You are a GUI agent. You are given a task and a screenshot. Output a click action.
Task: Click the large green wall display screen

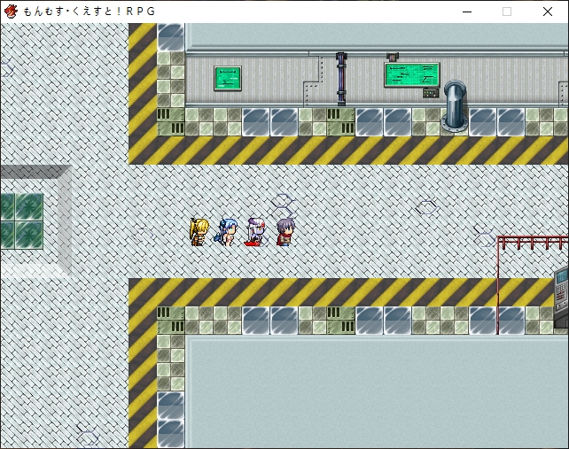412,74
